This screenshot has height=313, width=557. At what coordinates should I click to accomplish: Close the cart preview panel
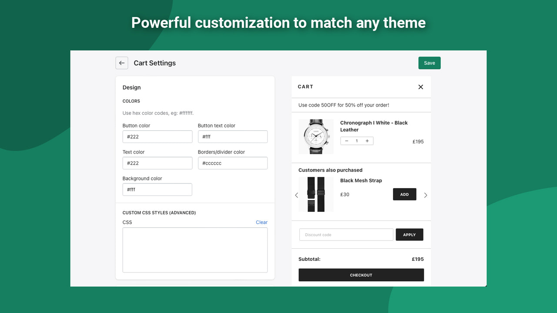tap(420, 87)
